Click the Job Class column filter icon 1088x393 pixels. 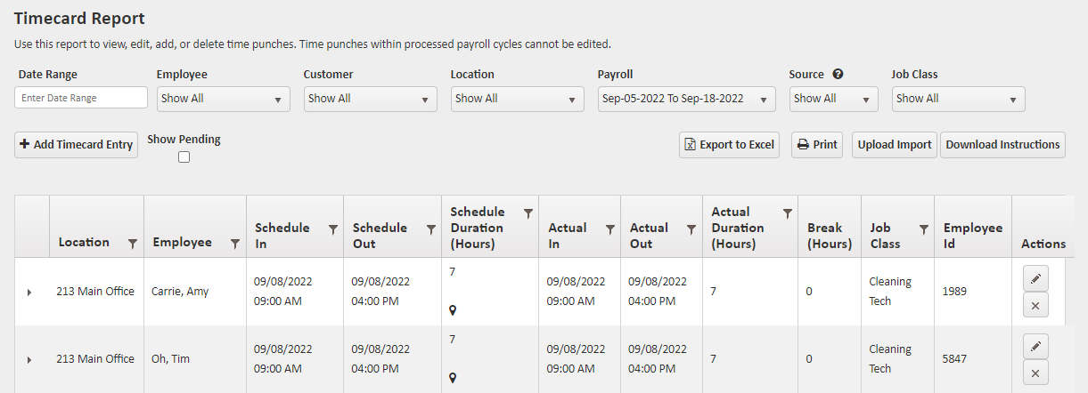[924, 229]
